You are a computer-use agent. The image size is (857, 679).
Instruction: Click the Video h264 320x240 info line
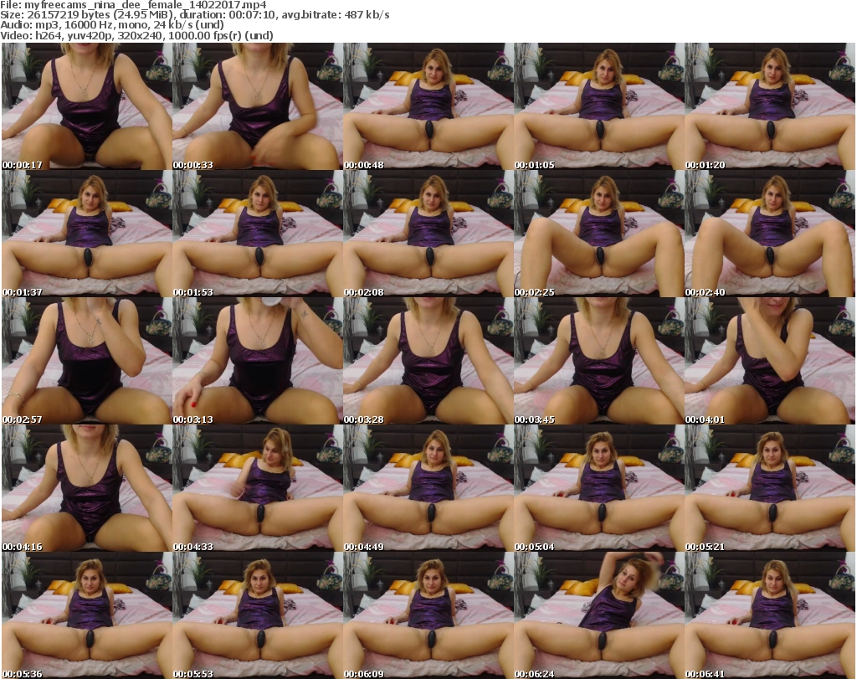click(136, 35)
